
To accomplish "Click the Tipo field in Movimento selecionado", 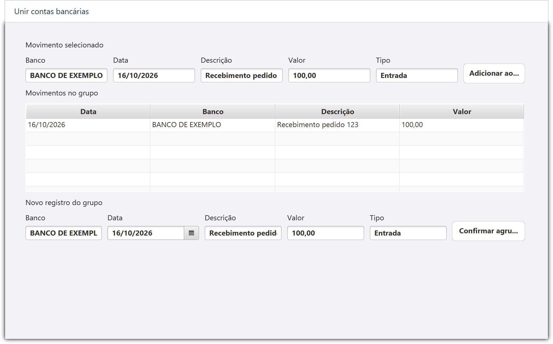I will (417, 75).
